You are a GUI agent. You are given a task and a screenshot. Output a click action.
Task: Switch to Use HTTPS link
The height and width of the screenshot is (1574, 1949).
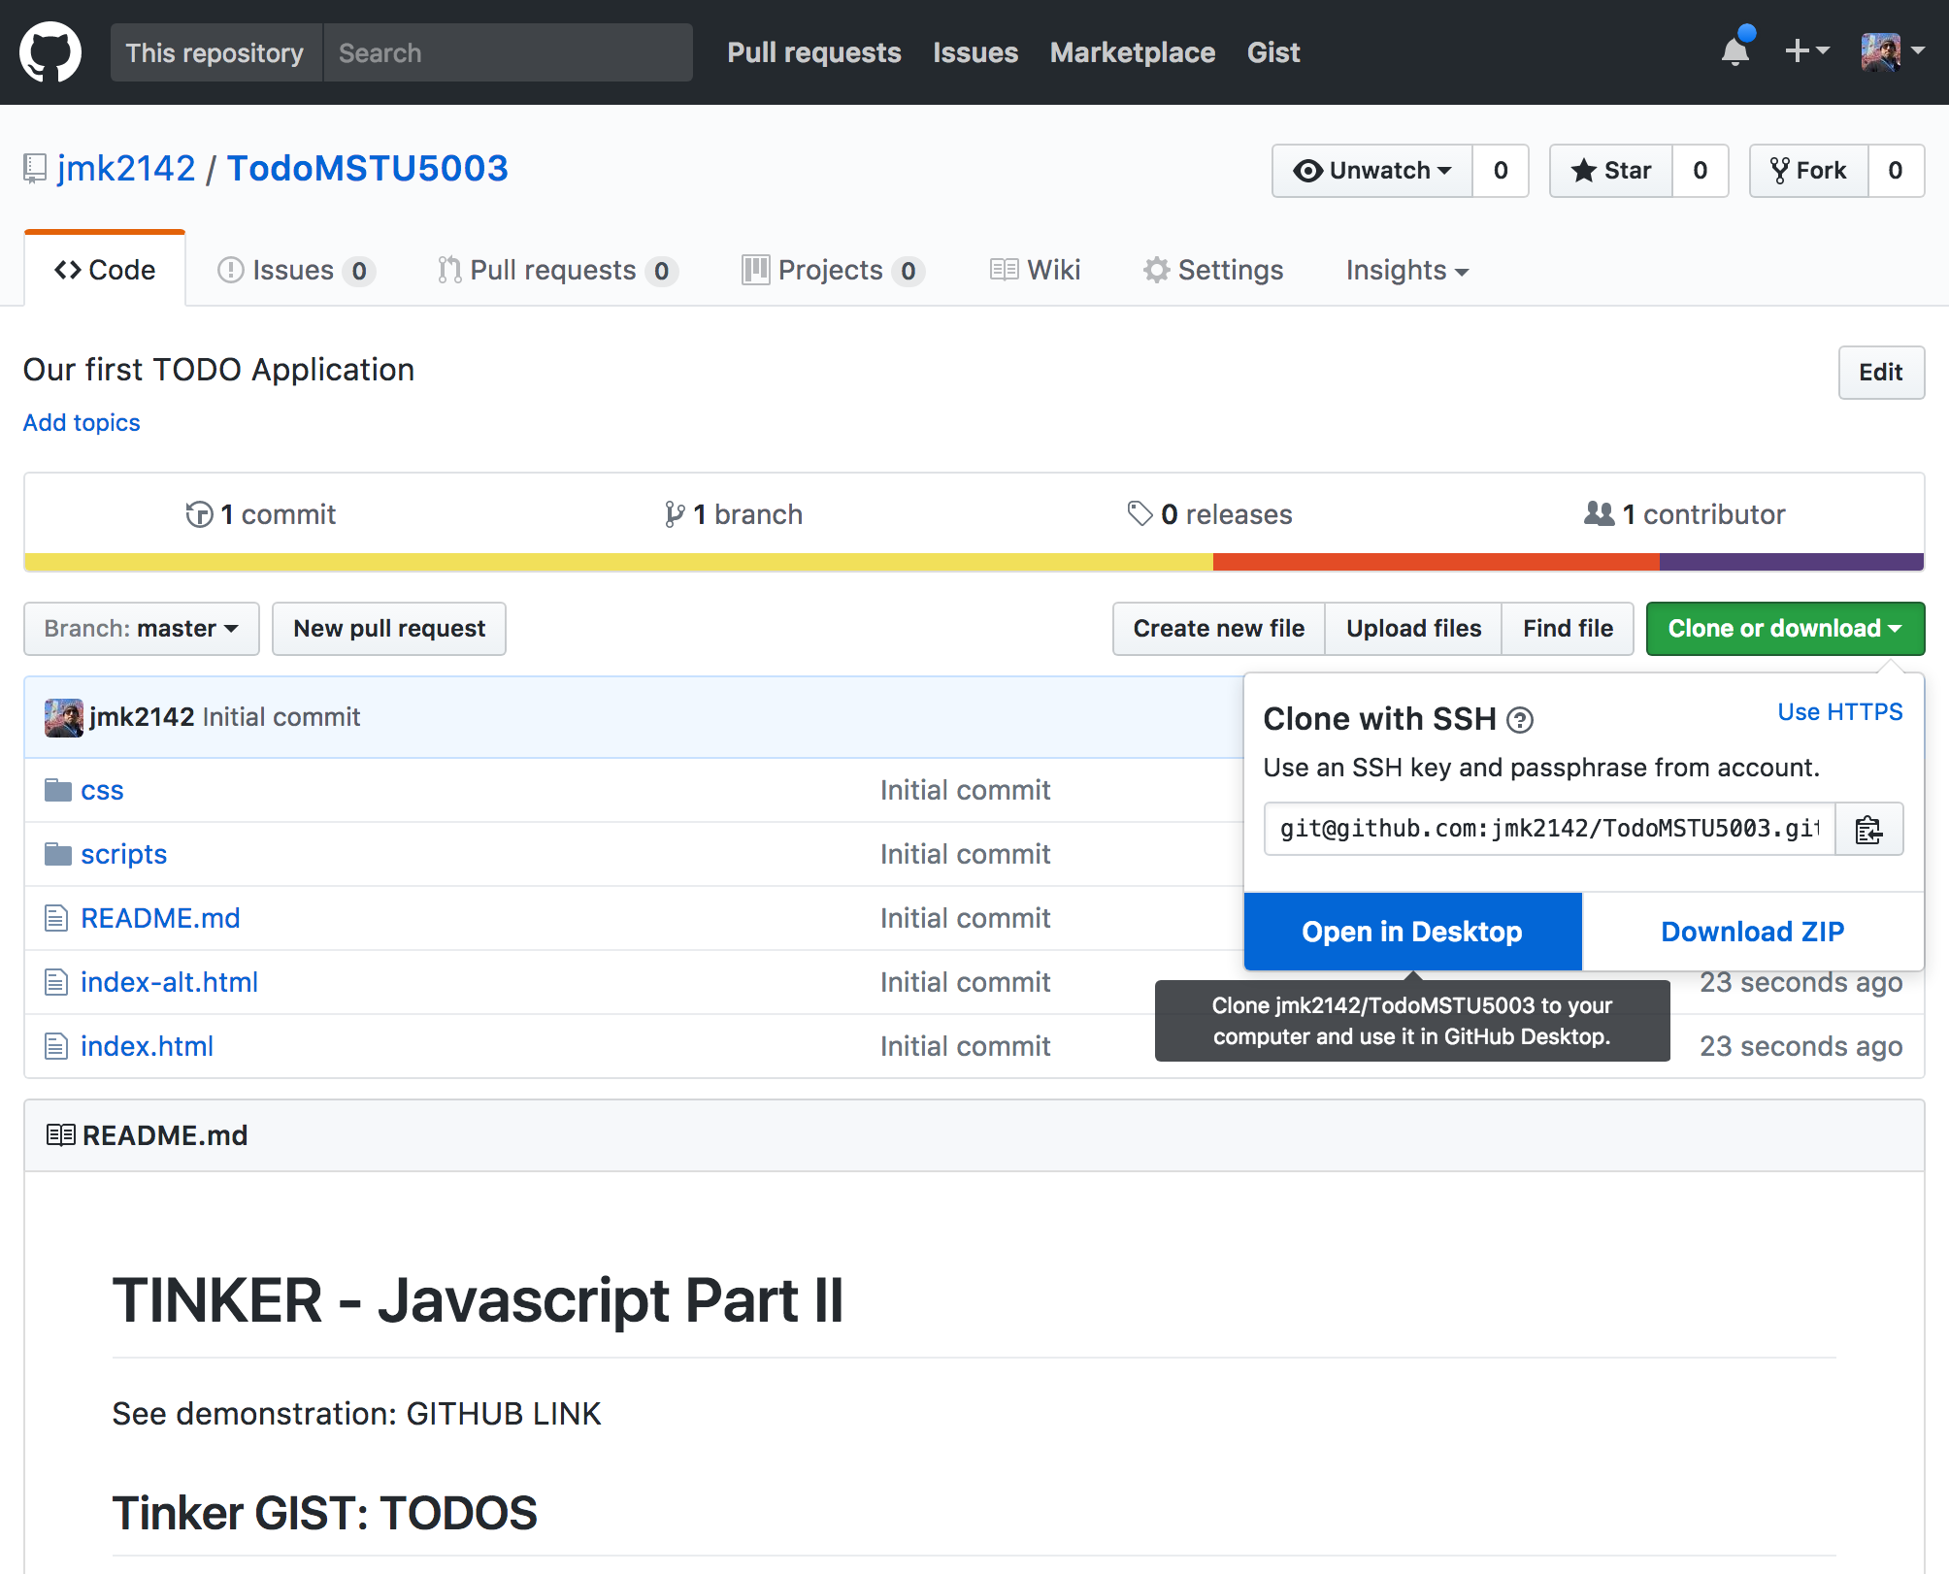click(x=1840, y=712)
